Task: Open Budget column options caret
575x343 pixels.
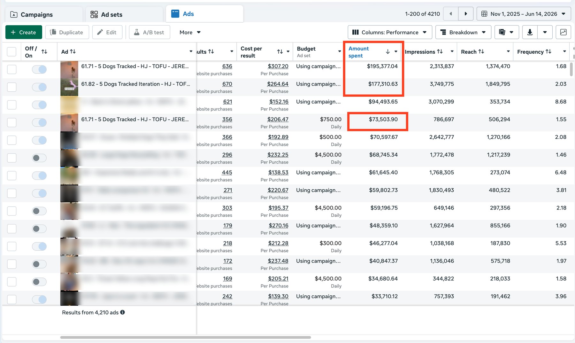Action: [x=340, y=51]
